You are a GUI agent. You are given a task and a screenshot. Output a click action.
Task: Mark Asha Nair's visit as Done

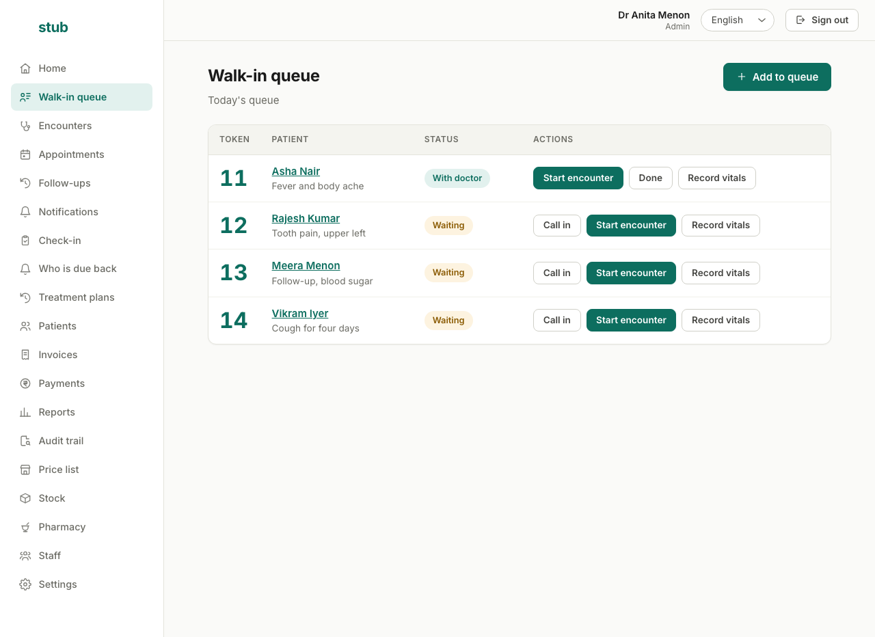tap(651, 178)
